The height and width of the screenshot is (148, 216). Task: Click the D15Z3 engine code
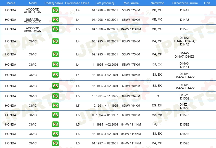pyautogui.click(x=185, y=115)
